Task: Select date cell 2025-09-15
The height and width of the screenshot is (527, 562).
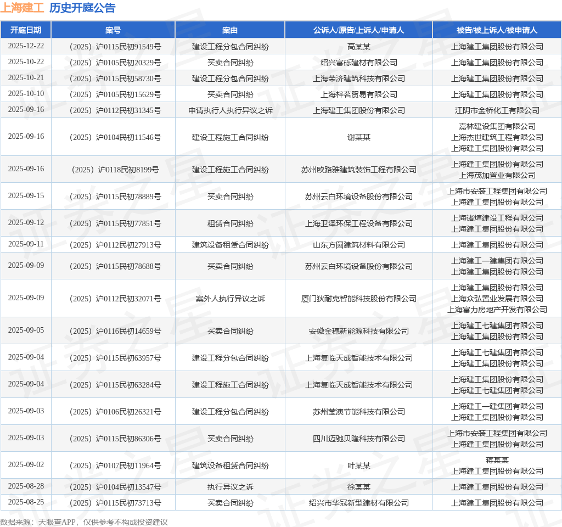Action: pyautogui.click(x=26, y=195)
